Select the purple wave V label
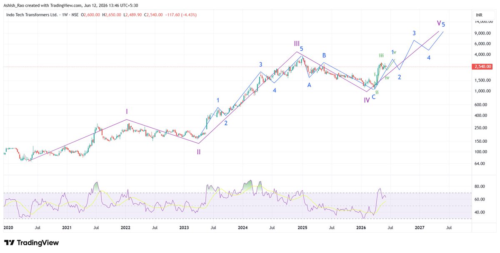Image resolution: width=500 pixels, height=253 pixels. [439, 23]
